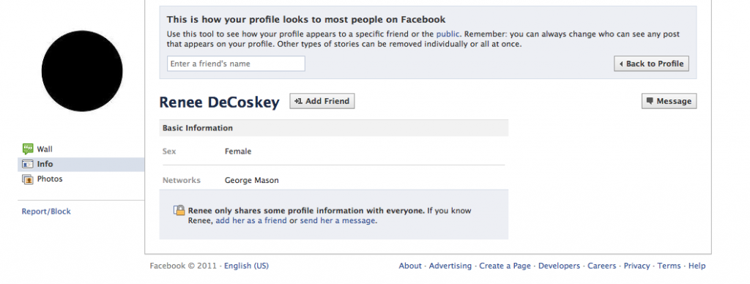Select the Info sidebar item
Viewport: 750px width, 284px height.
(x=81, y=164)
